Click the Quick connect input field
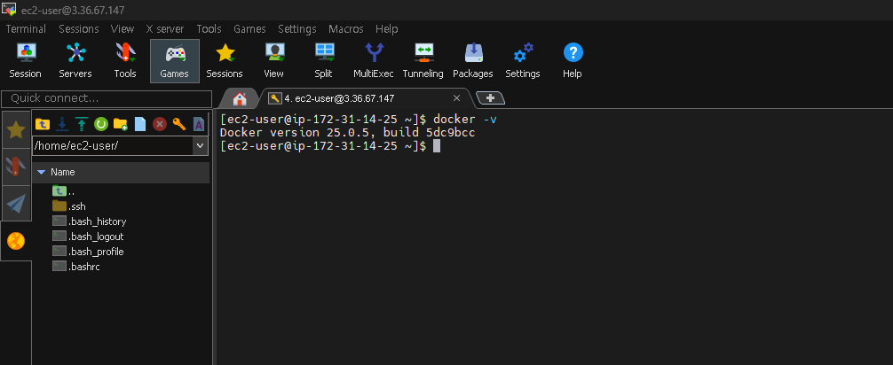Image resolution: width=893 pixels, height=365 pixels. [107, 98]
